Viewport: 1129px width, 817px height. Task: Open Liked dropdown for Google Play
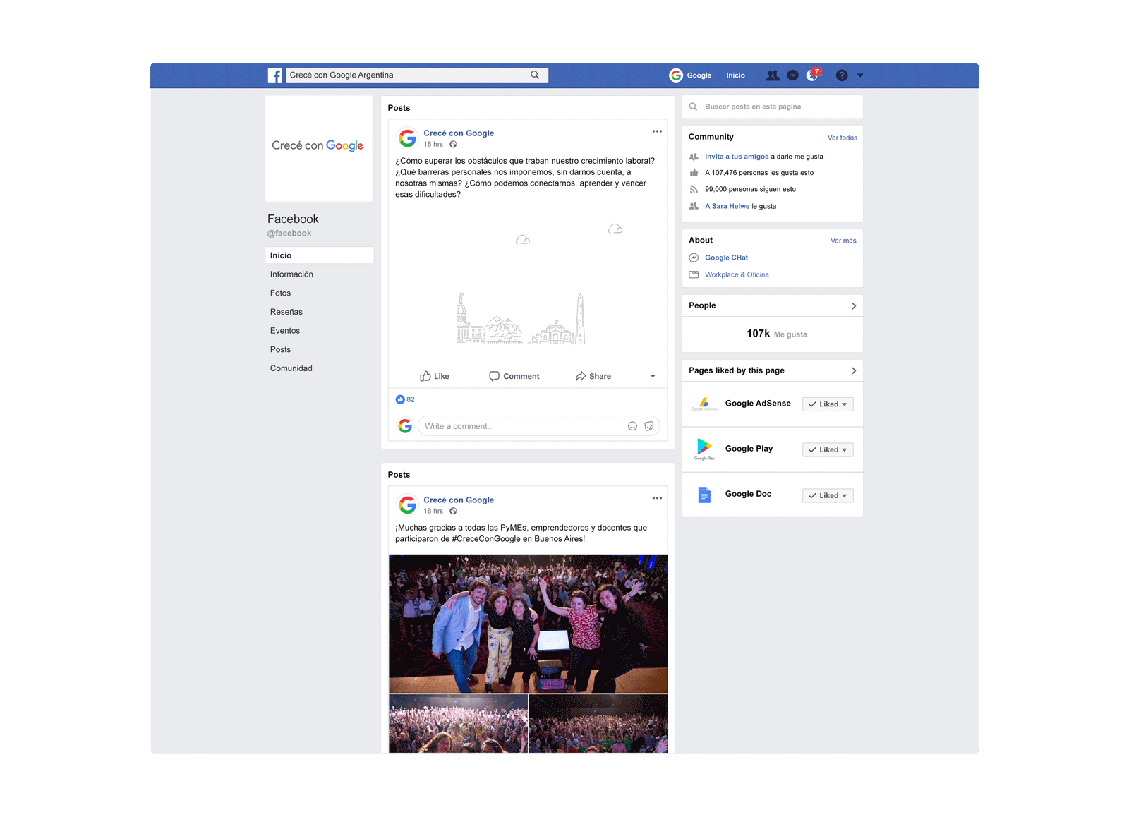(828, 449)
